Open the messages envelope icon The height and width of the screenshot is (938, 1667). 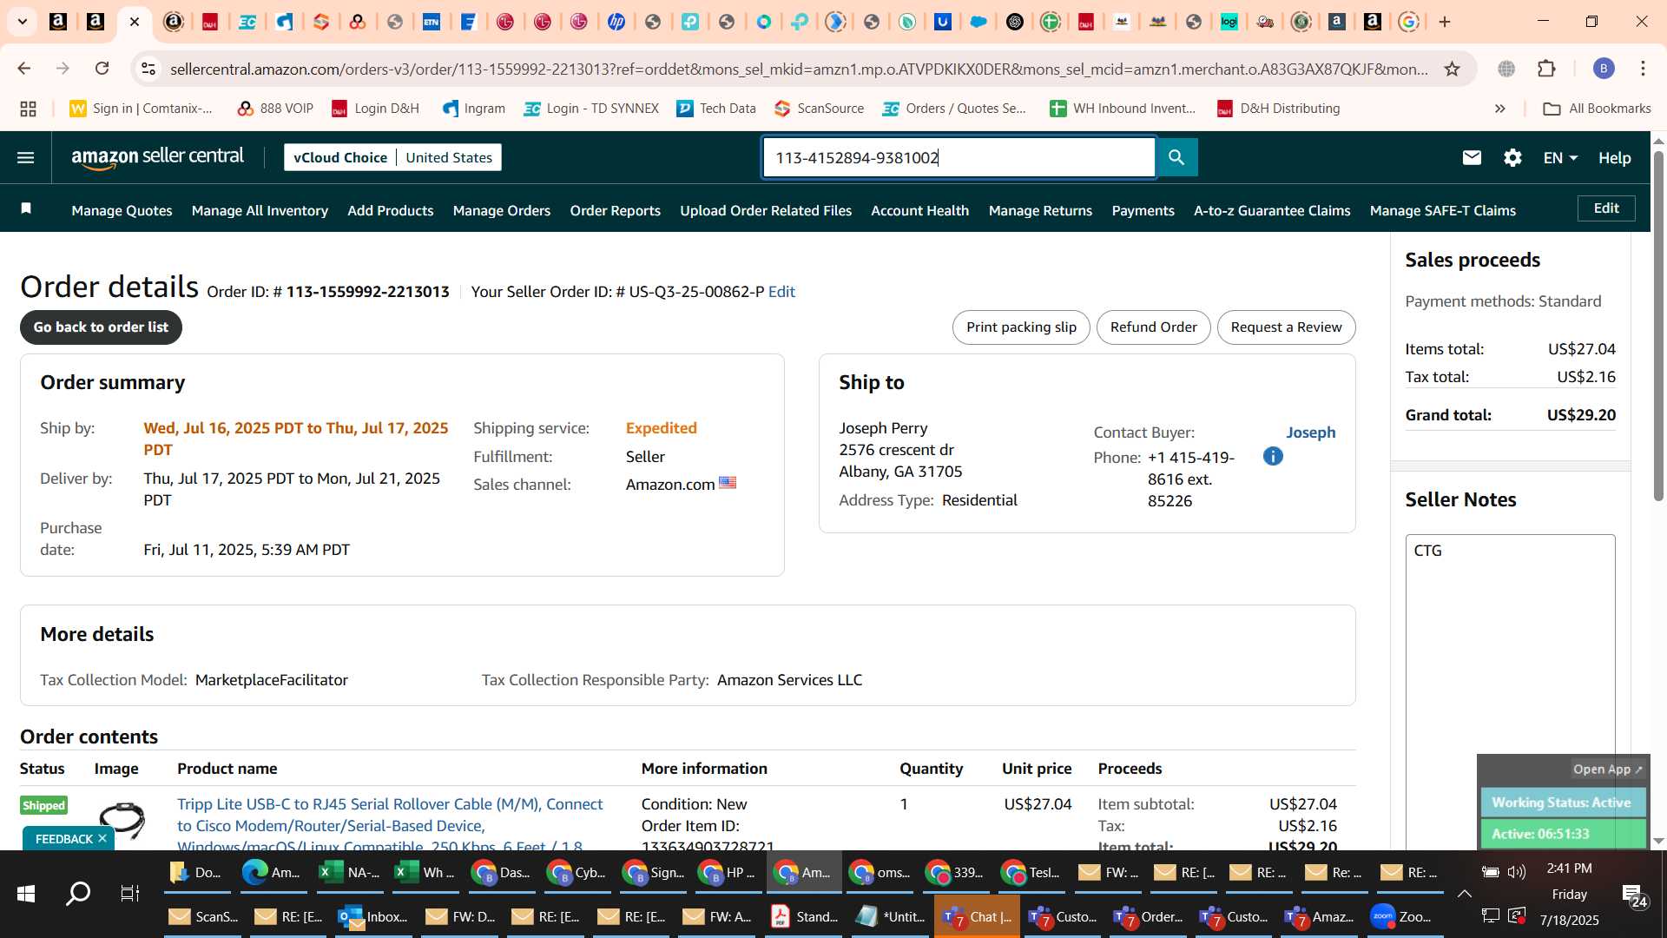click(1472, 157)
